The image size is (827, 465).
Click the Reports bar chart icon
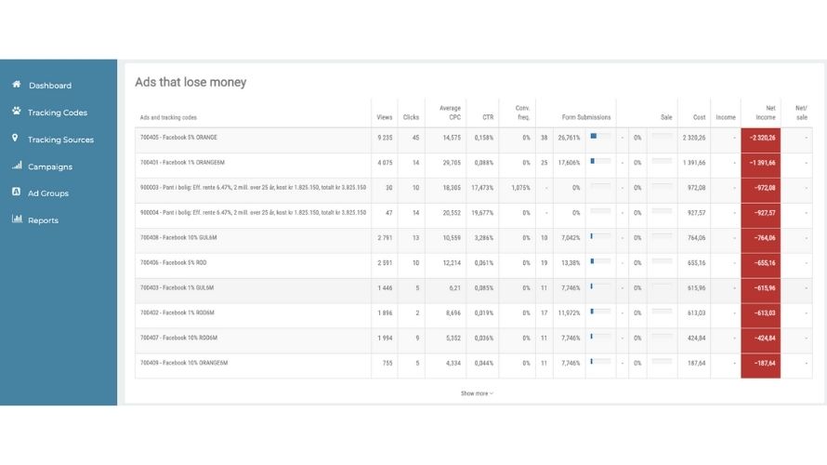[x=17, y=219]
